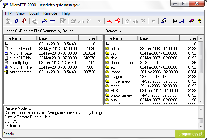This screenshot has height=140, width=207.
Task: Click the remote delete X icon
Action: tap(143, 21)
